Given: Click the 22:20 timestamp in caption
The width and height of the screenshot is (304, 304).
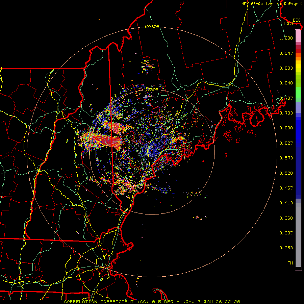Looking at the screenshot, I should [232, 302].
